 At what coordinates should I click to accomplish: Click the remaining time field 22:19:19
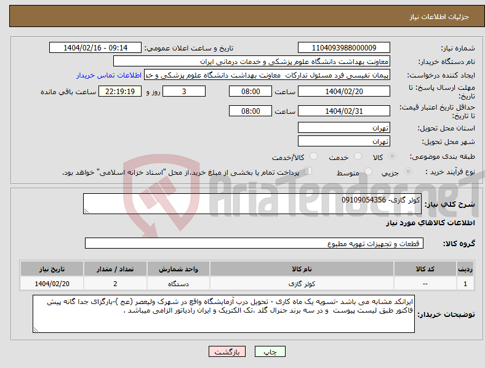coord(119,91)
